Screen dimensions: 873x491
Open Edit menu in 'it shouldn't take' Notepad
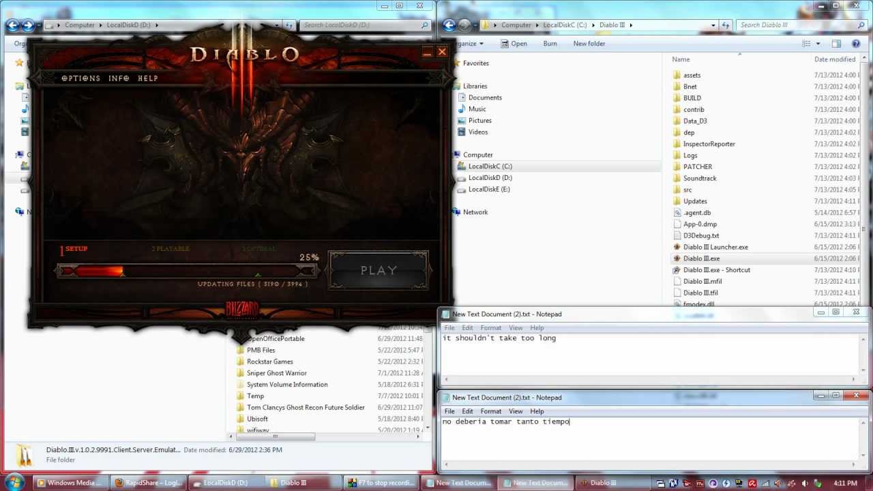[x=467, y=328]
